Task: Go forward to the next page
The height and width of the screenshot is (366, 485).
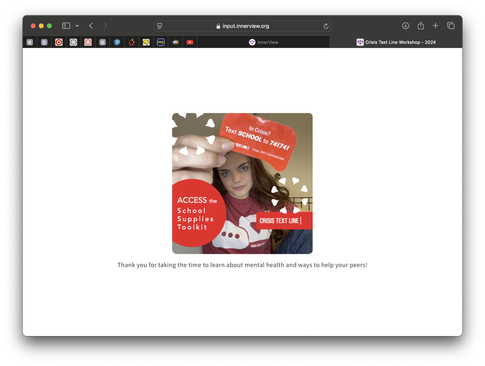Action: [105, 26]
